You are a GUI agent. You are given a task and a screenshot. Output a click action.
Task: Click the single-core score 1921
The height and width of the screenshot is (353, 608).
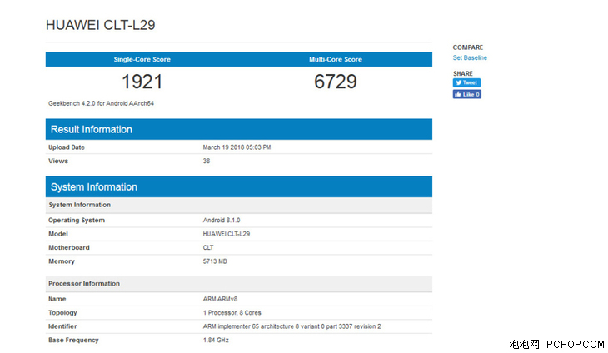click(x=142, y=82)
